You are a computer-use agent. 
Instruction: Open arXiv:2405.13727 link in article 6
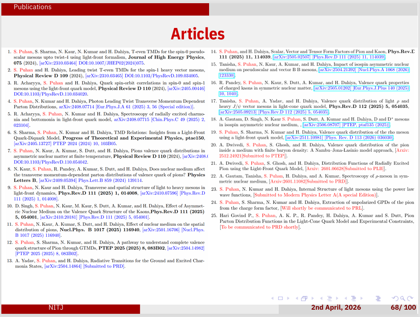click(33, 143)
